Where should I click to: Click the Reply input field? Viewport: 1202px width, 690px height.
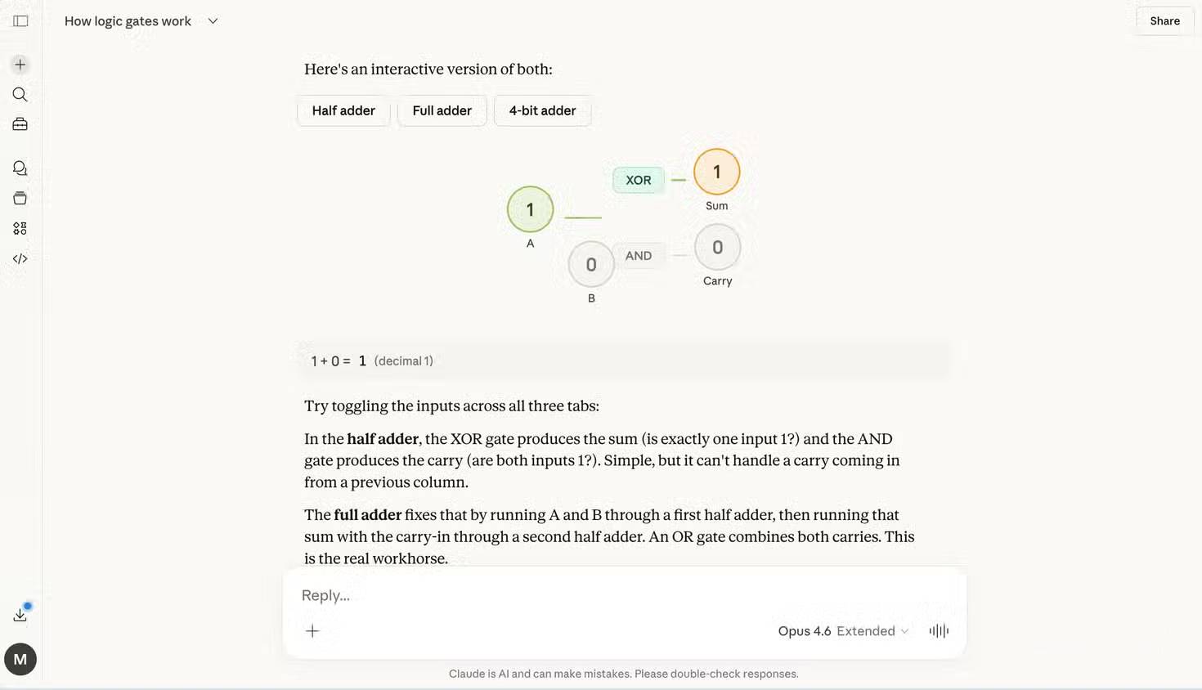click(572, 595)
